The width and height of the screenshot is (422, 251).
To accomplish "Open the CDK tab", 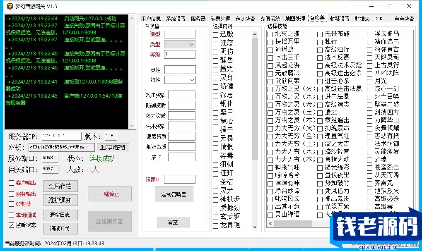I will point(379,19).
